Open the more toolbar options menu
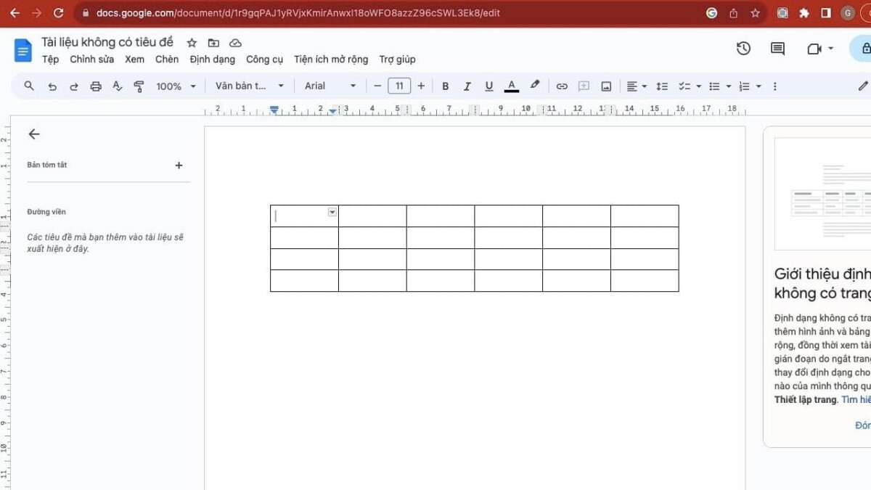 (774, 86)
